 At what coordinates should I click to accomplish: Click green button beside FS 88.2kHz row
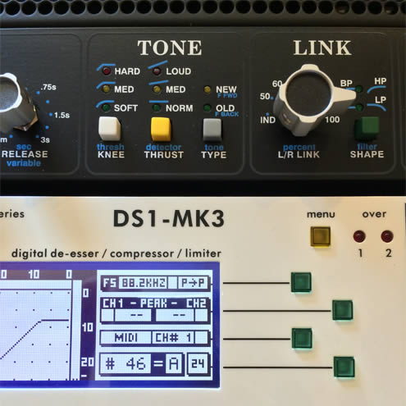pyautogui.click(x=301, y=282)
